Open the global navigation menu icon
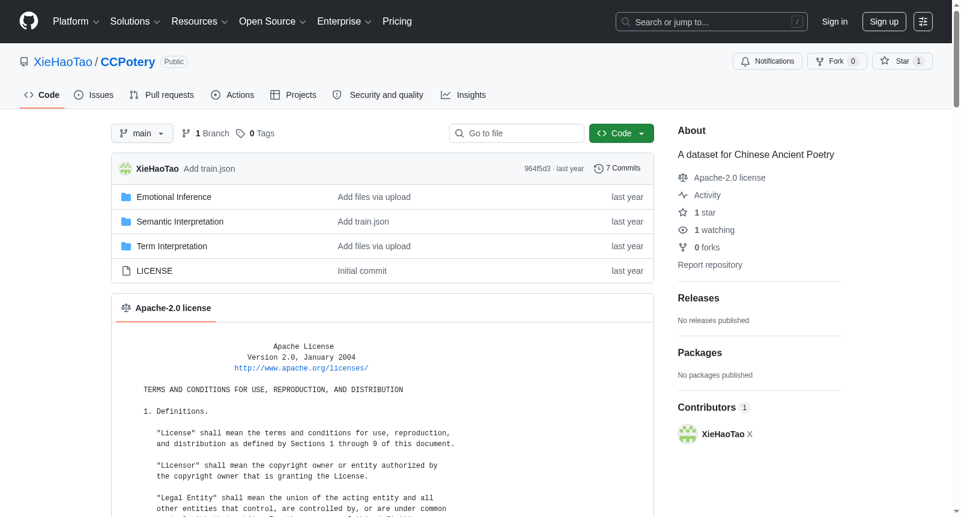Viewport: 961px width, 517px height. tap(923, 22)
